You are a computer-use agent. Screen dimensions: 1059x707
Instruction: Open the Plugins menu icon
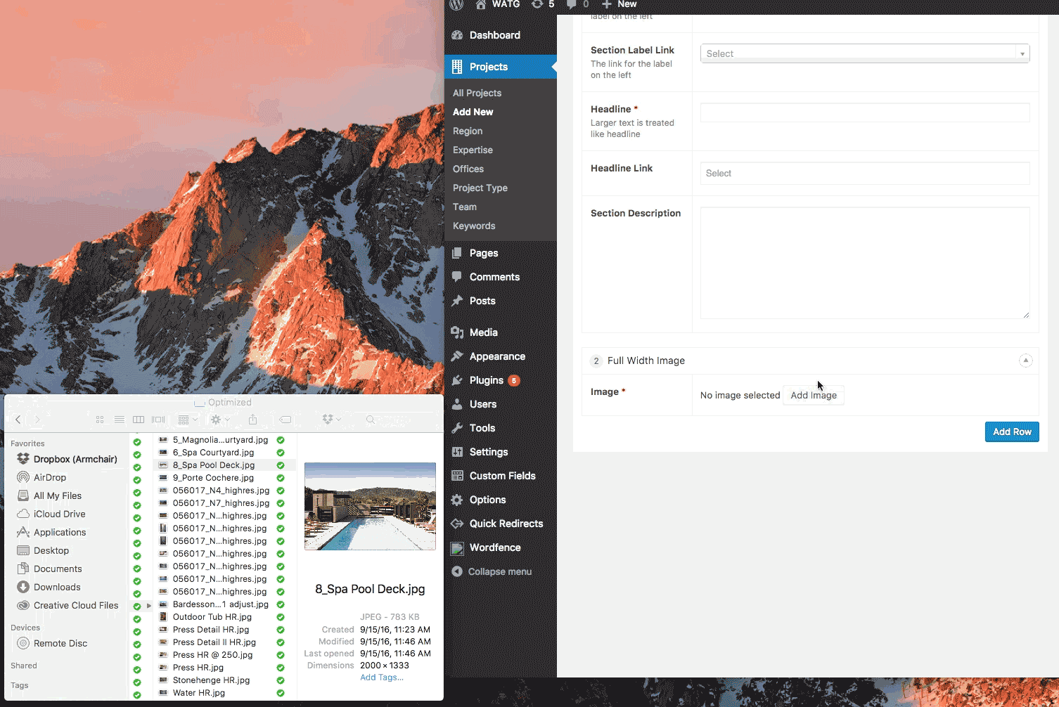457,380
